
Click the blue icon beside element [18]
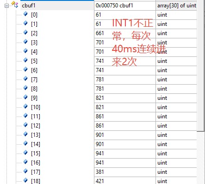[25, 180]
